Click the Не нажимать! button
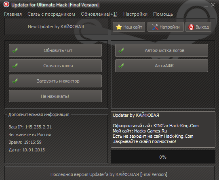219x180 pixels. (55, 96)
